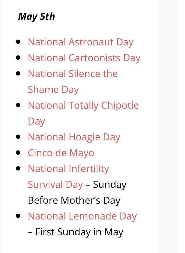Follow the National Lemonade Day link
The image size is (185, 253).
pyautogui.click(x=82, y=216)
